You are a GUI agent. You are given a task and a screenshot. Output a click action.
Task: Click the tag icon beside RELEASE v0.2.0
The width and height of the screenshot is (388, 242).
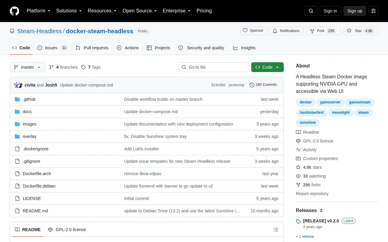click(298, 221)
